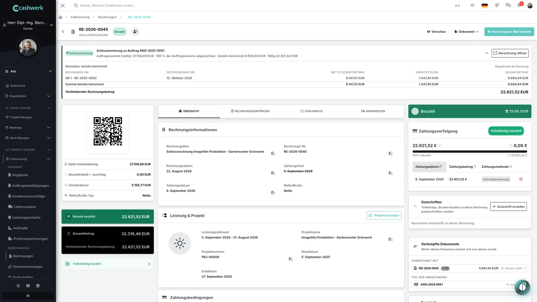
Task: Close the sidebar with X icon
Action: point(63,5)
